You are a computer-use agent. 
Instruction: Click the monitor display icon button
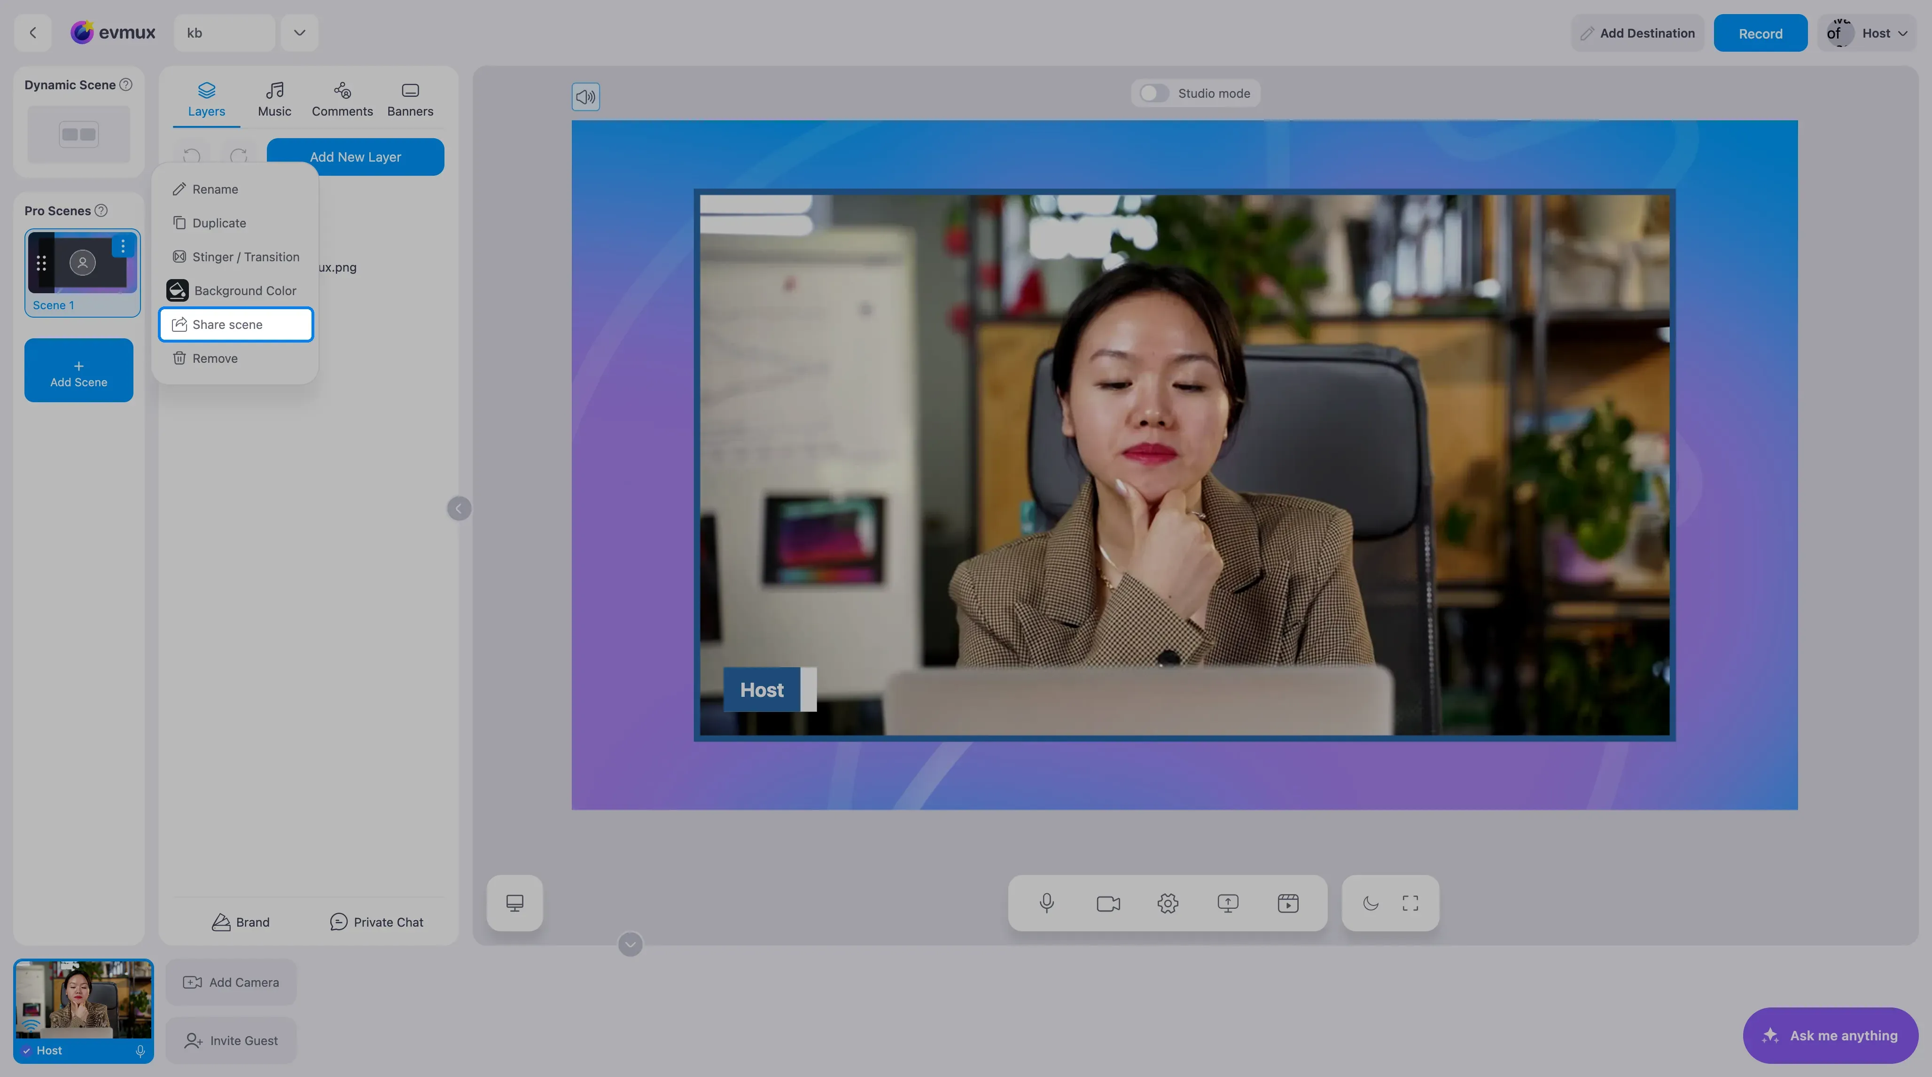514,903
